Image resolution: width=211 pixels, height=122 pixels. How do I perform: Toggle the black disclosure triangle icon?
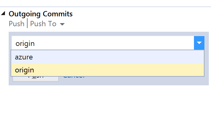(x=3, y=13)
